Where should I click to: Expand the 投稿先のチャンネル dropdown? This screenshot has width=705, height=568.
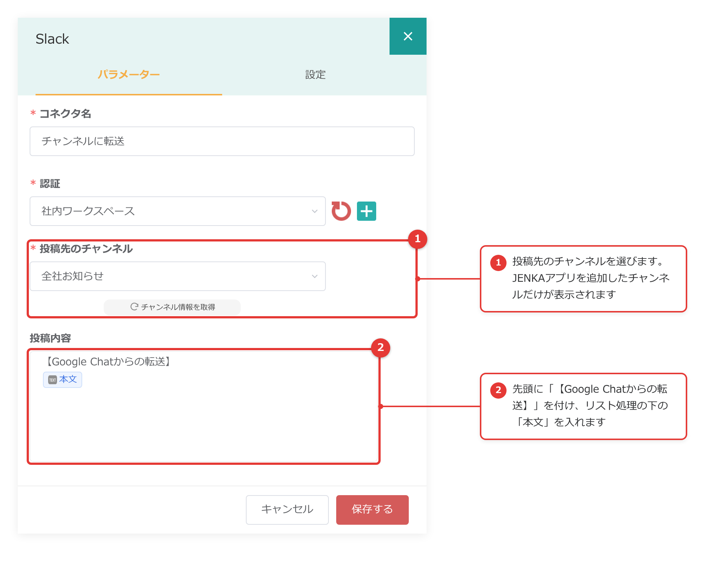point(178,276)
